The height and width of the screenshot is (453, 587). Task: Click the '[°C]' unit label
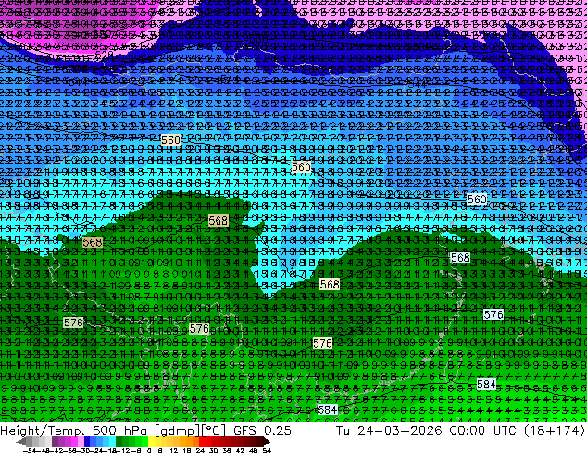tap(214, 431)
